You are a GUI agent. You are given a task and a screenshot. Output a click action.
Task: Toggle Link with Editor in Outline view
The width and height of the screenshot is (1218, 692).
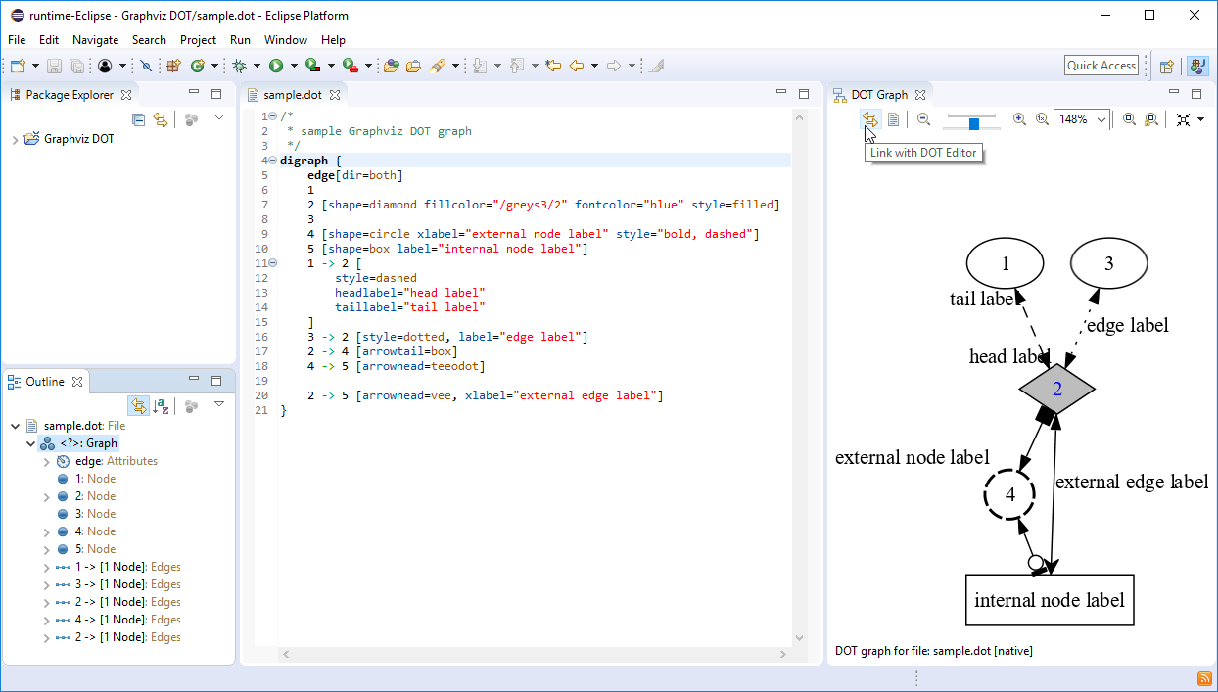pyautogui.click(x=138, y=406)
